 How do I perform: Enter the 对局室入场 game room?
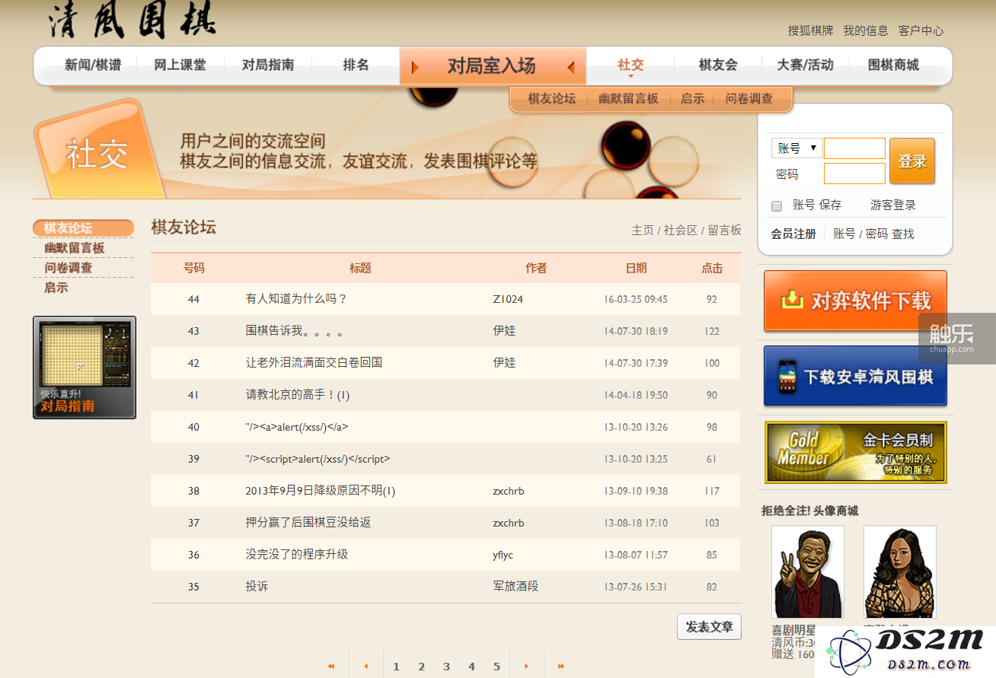493,66
